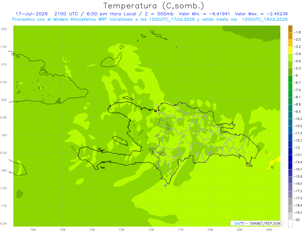Click the blue swatch between -13 and -13.7

290,151
